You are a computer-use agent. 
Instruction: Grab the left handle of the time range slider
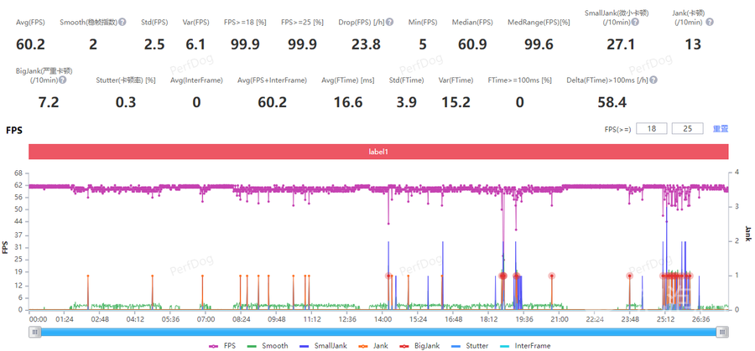click(34, 332)
